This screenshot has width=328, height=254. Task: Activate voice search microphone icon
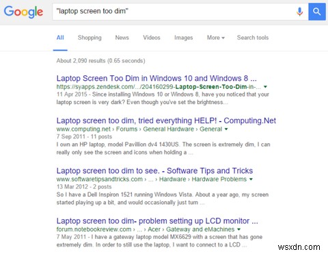coord(299,12)
